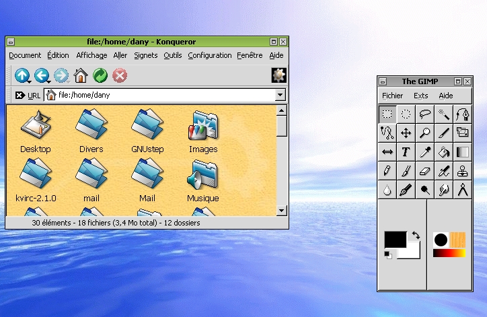Open the Fichier menu in GIMP

[x=392, y=96]
